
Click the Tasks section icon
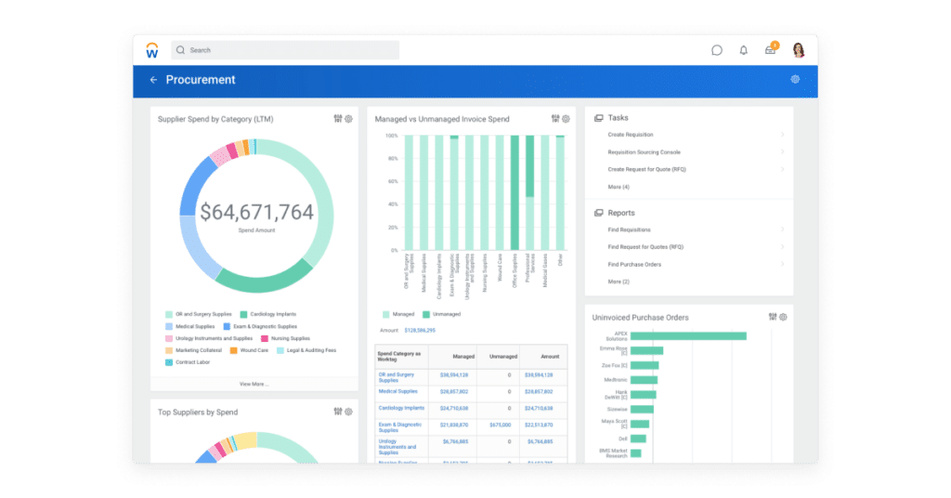click(599, 118)
